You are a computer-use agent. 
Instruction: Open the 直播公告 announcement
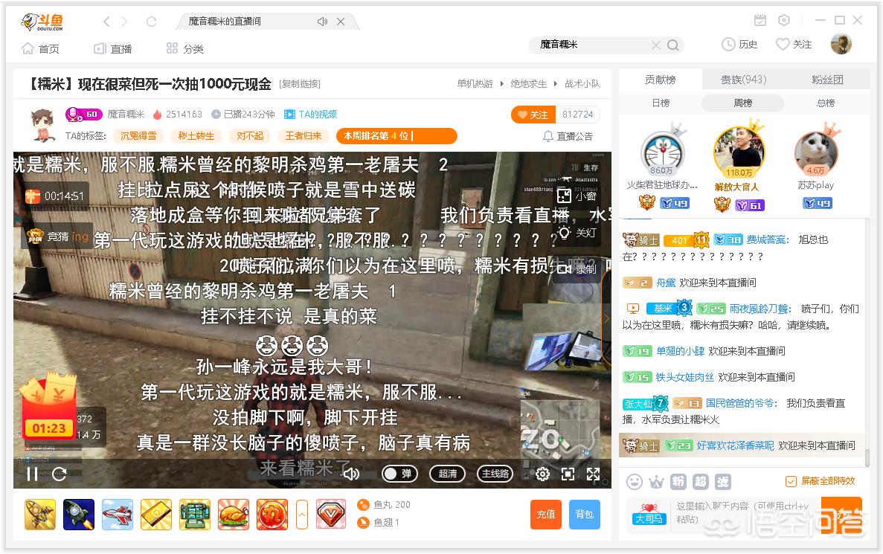(x=568, y=136)
